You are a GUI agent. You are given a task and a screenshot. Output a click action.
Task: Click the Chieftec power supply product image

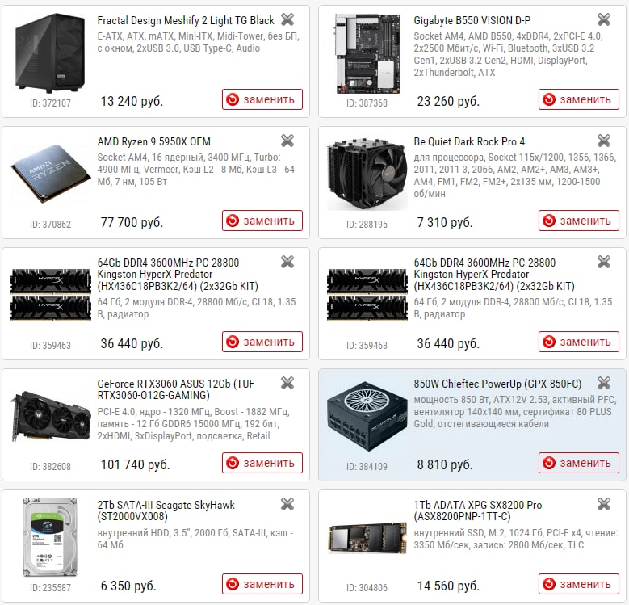(x=367, y=416)
